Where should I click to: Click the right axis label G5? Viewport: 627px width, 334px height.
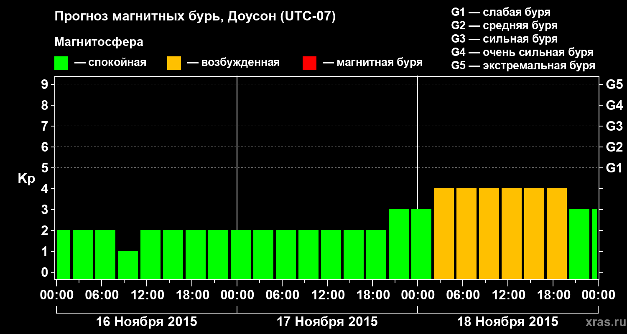coord(614,84)
